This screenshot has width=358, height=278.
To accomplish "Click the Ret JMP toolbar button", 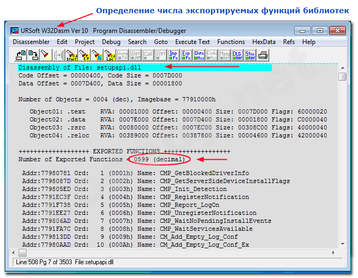I will point(135,55).
